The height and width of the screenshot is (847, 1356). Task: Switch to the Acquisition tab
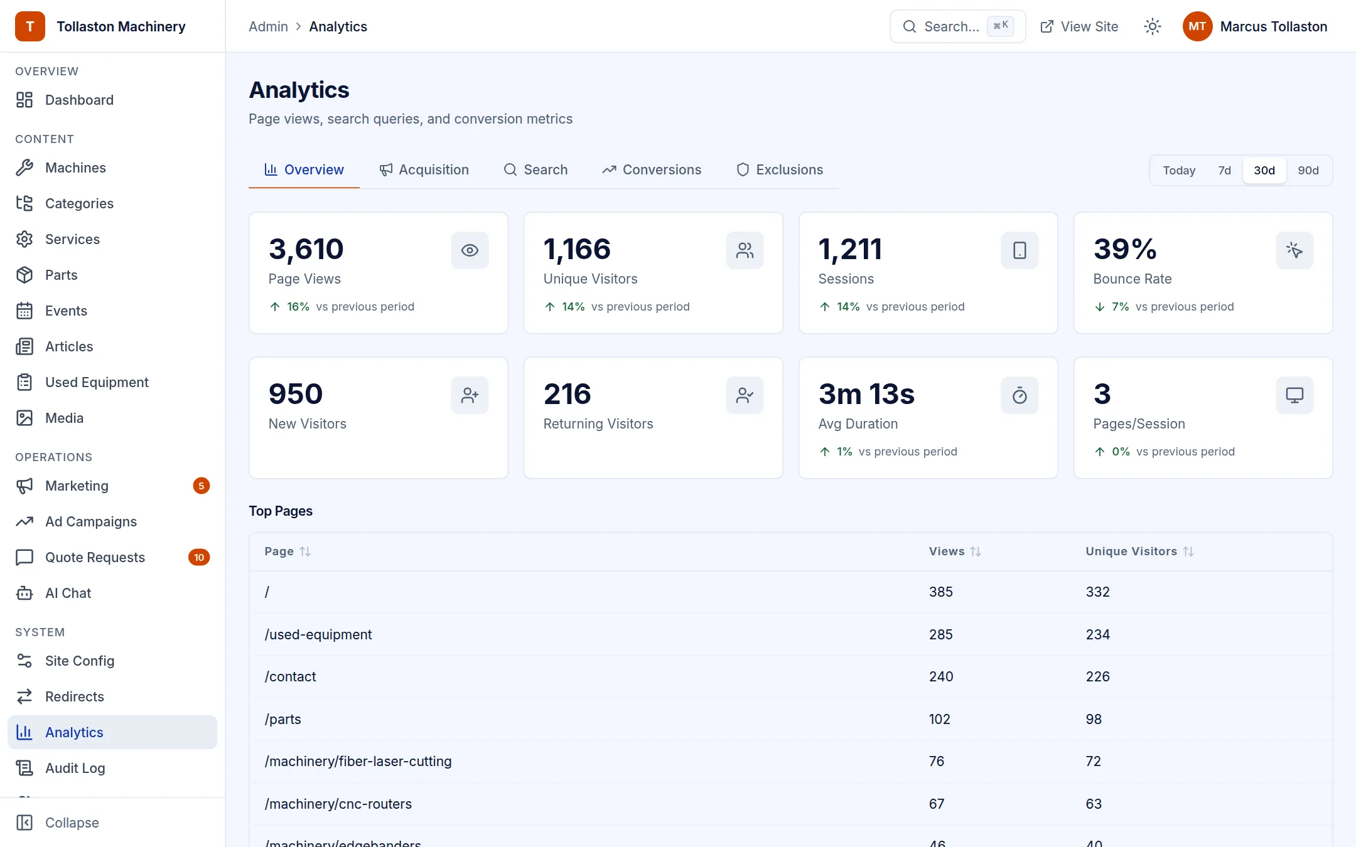pos(424,169)
